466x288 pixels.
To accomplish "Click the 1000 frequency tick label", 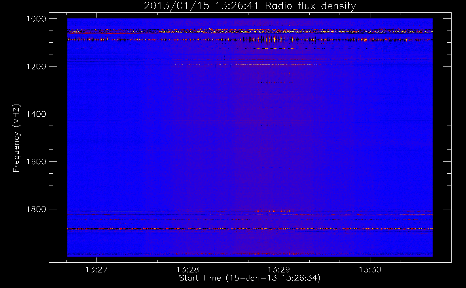I will tap(36, 19).
